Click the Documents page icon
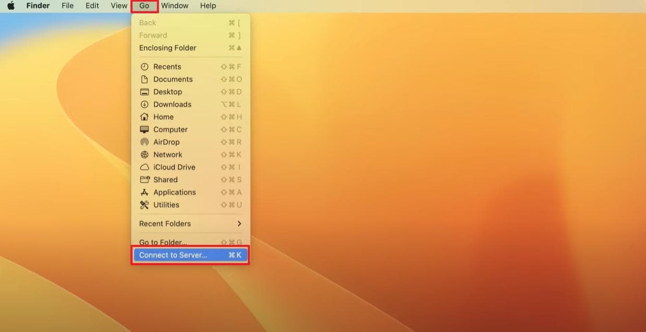 pyautogui.click(x=145, y=79)
